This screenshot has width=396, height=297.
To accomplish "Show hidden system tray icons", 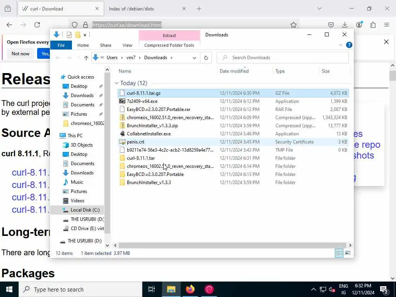I will click(313, 289).
